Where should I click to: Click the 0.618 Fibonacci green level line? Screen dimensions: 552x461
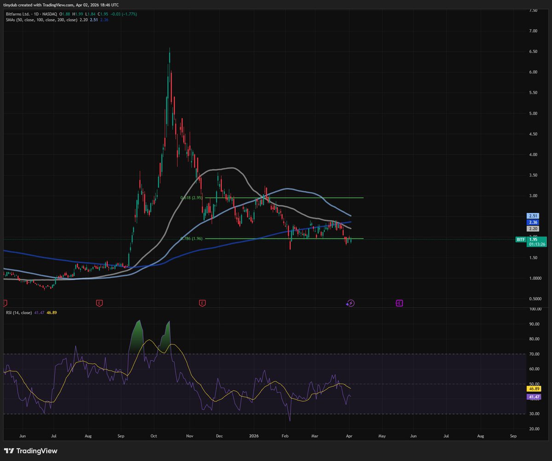click(284, 197)
